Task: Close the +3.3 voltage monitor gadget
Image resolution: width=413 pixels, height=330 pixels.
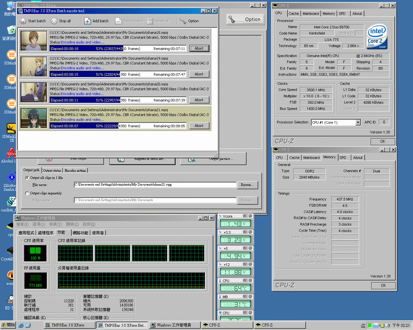Action: point(250,232)
